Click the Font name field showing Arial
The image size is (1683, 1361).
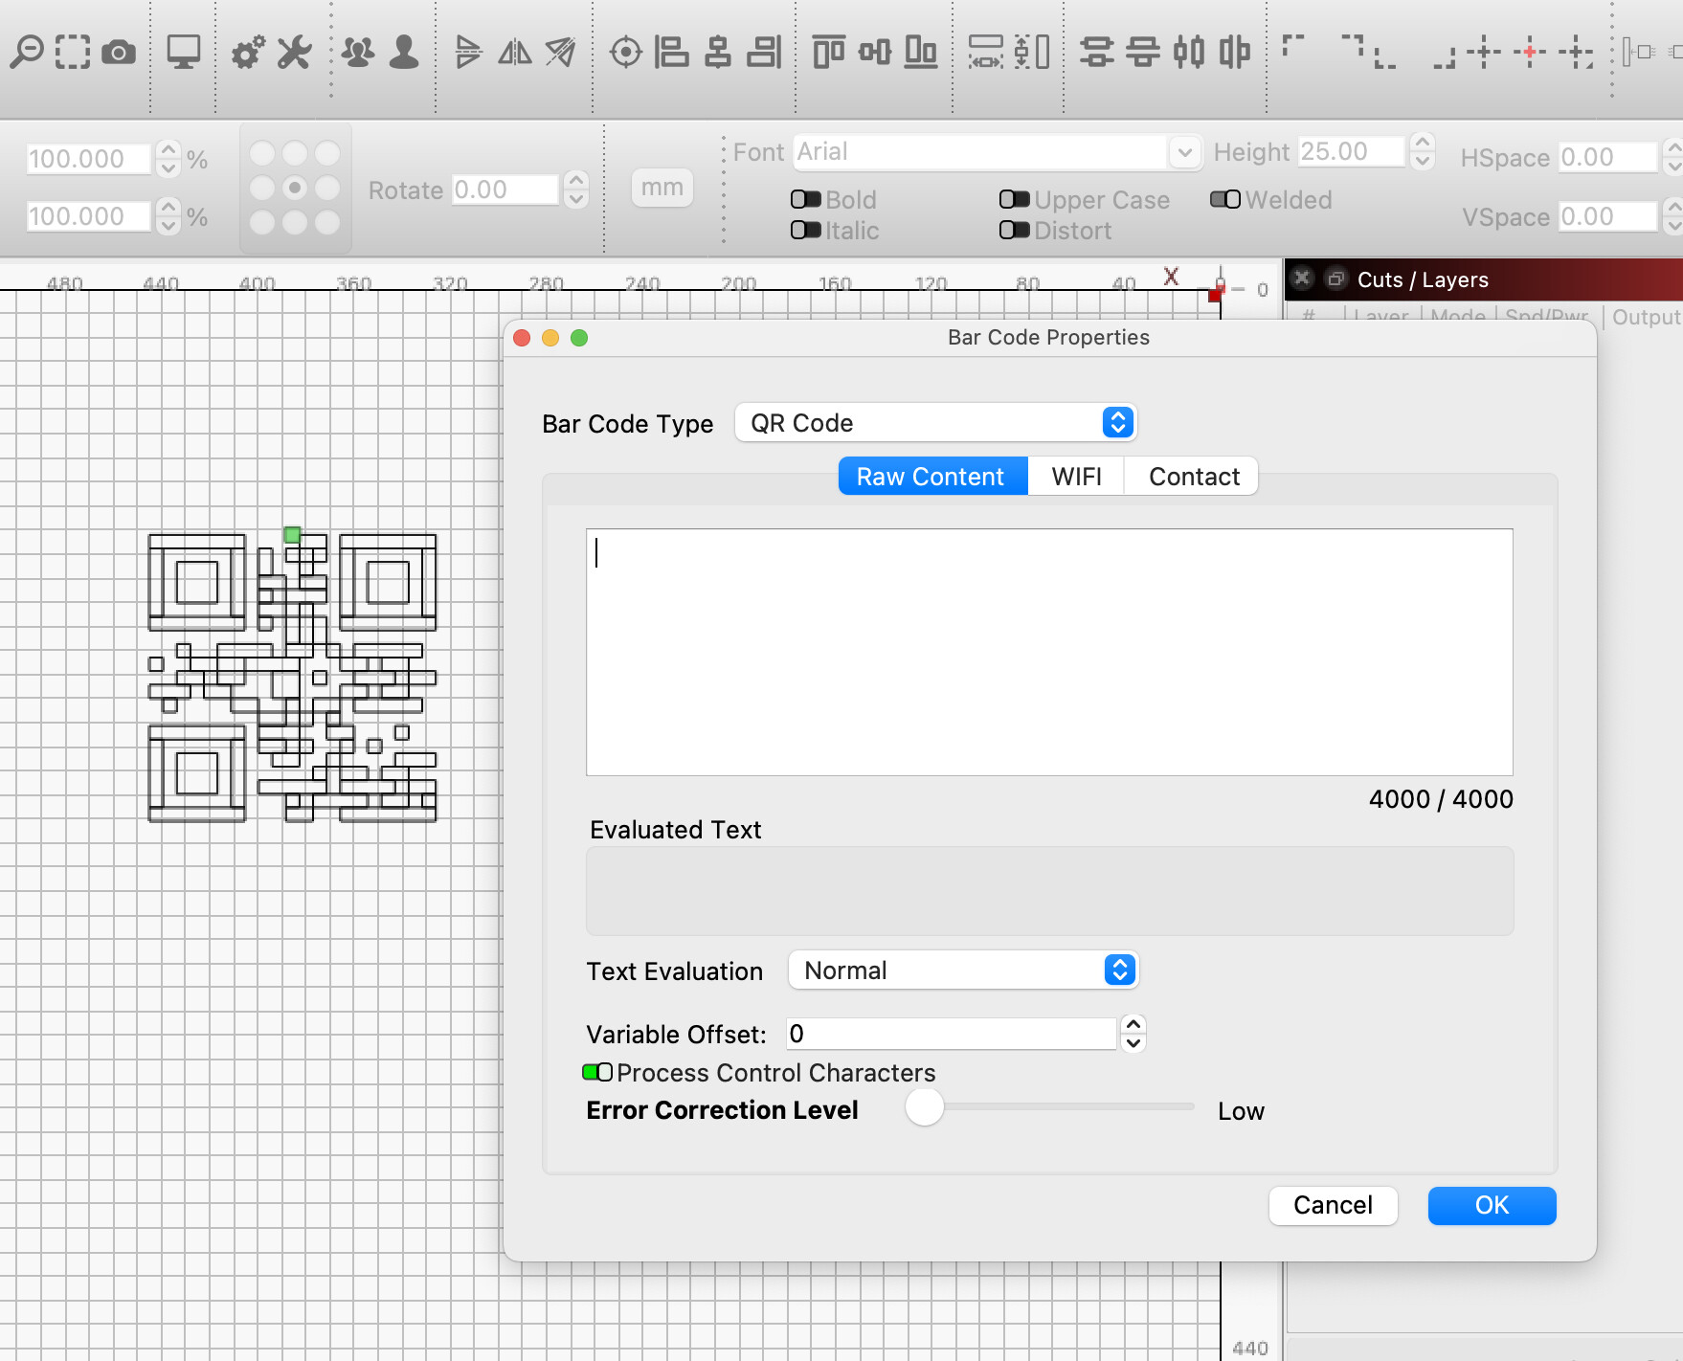[x=980, y=152]
